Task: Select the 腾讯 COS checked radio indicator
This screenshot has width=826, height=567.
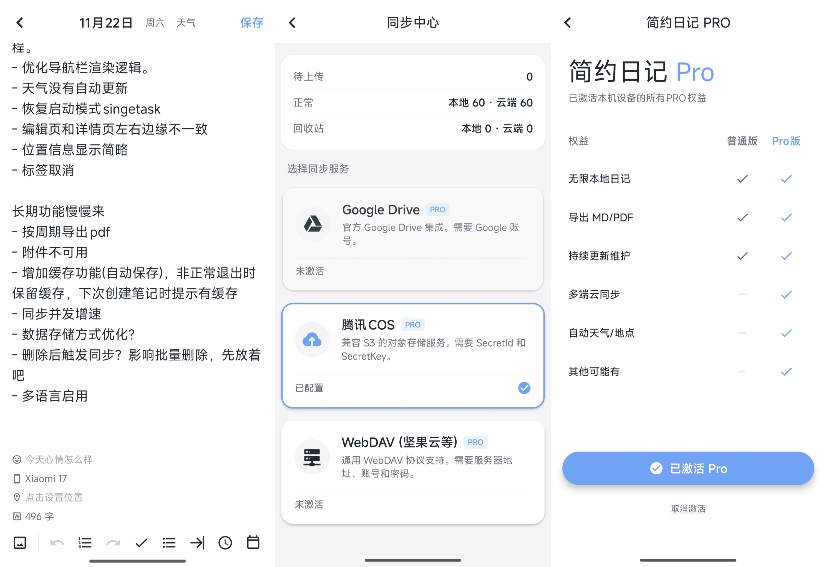Action: click(x=524, y=388)
